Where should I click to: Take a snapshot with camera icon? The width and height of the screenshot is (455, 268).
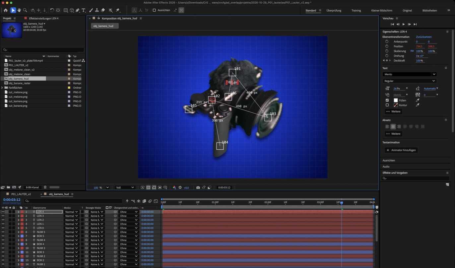tap(198, 187)
